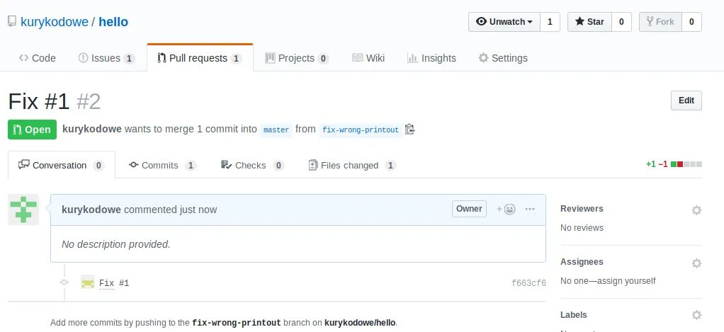The height and width of the screenshot is (332, 724).
Task: Click the +1 −1 diffstat bar
Action: (x=674, y=164)
